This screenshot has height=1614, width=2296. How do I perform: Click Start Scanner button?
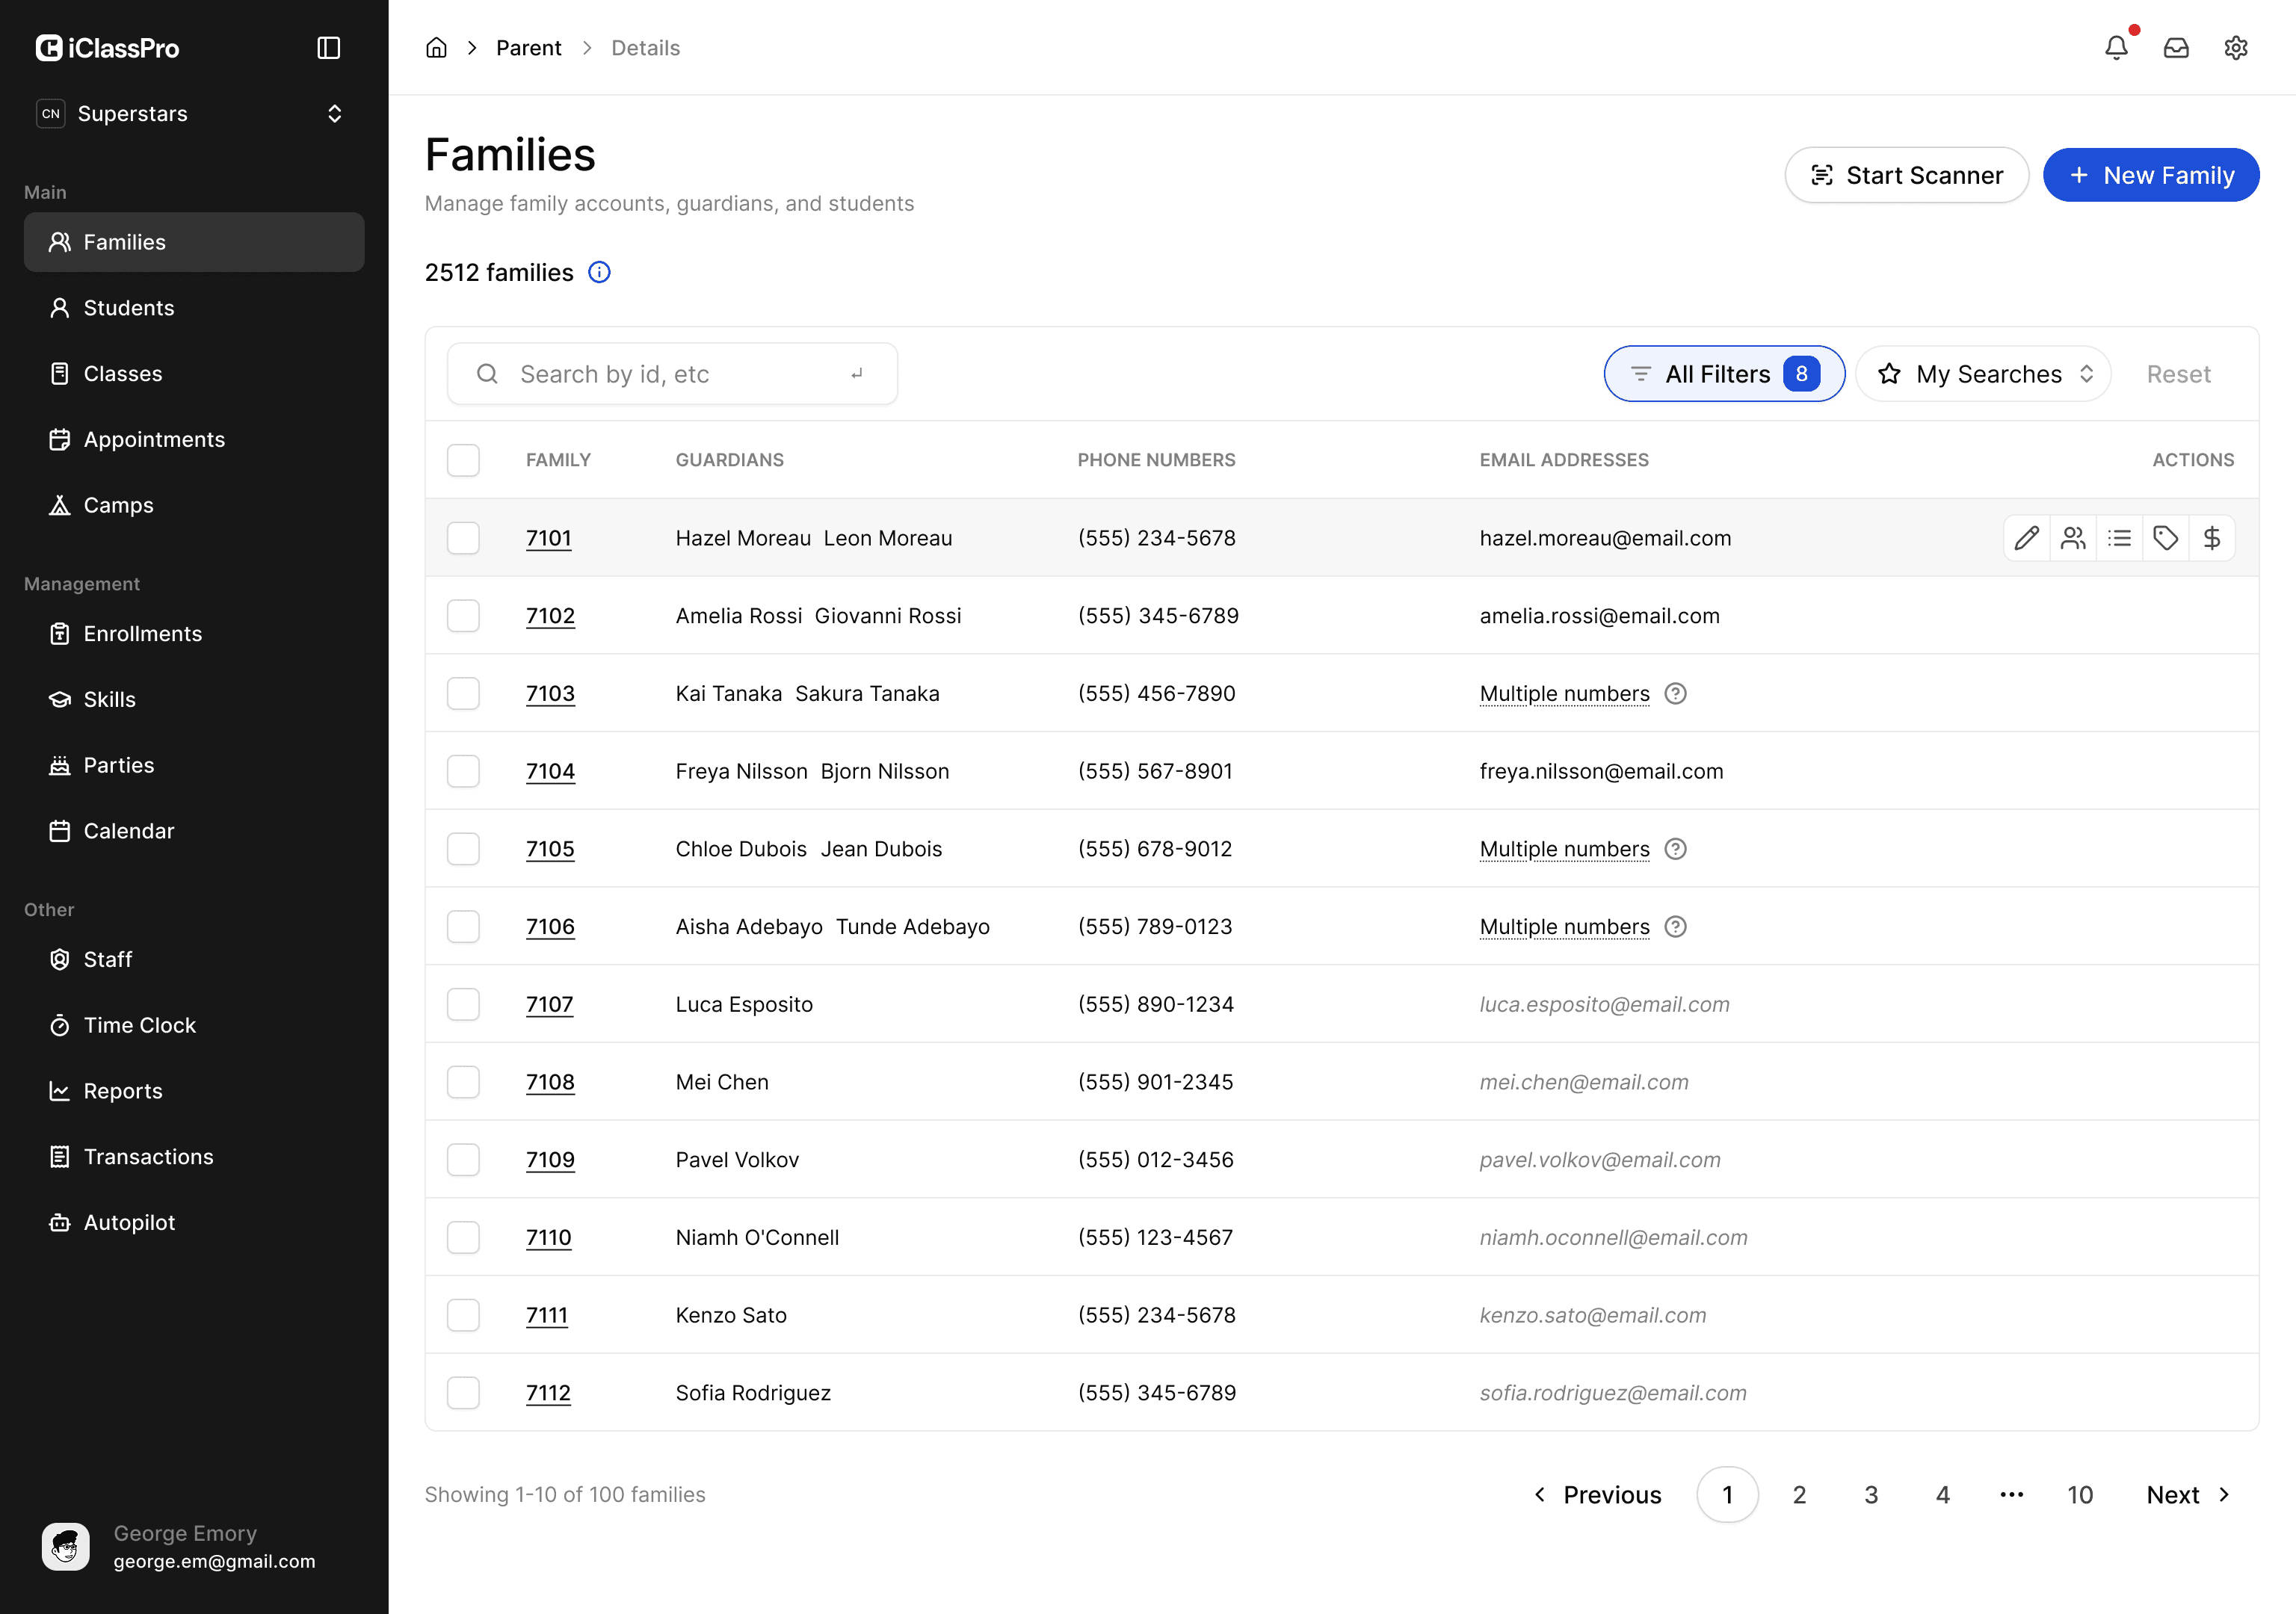(x=1906, y=176)
